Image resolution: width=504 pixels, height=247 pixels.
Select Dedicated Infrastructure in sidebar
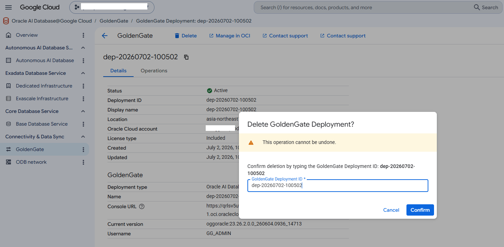pos(44,86)
